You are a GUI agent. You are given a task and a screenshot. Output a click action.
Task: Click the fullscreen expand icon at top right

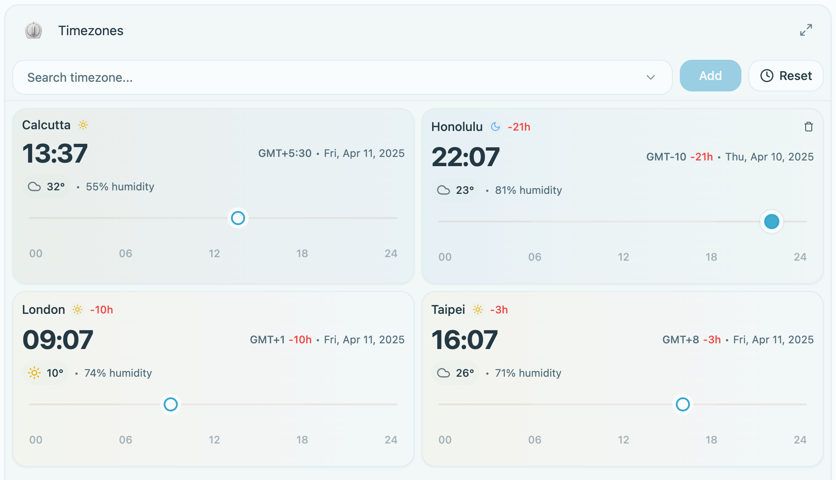pos(806,30)
